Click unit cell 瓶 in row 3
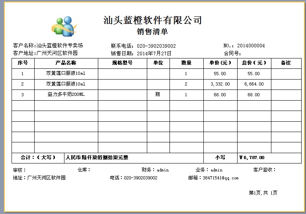The image size is (306, 214). [x=158, y=94]
